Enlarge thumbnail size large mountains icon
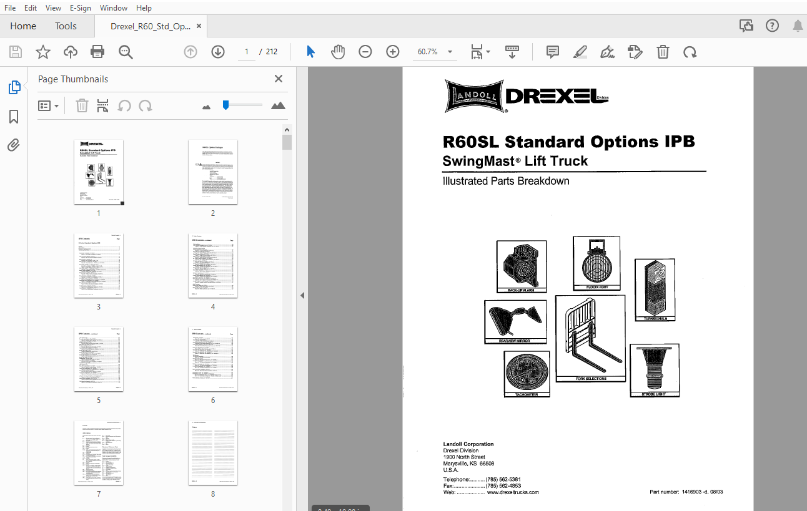 [x=278, y=105]
